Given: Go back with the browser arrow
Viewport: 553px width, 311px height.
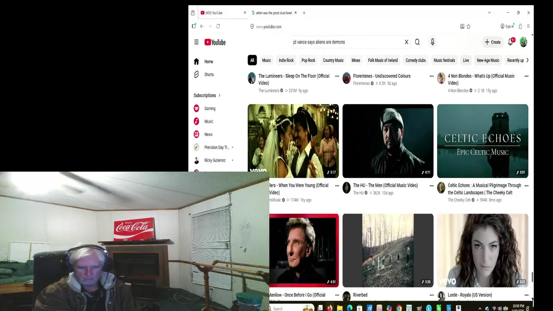Looking at the screenshot, I should (201, 26).
